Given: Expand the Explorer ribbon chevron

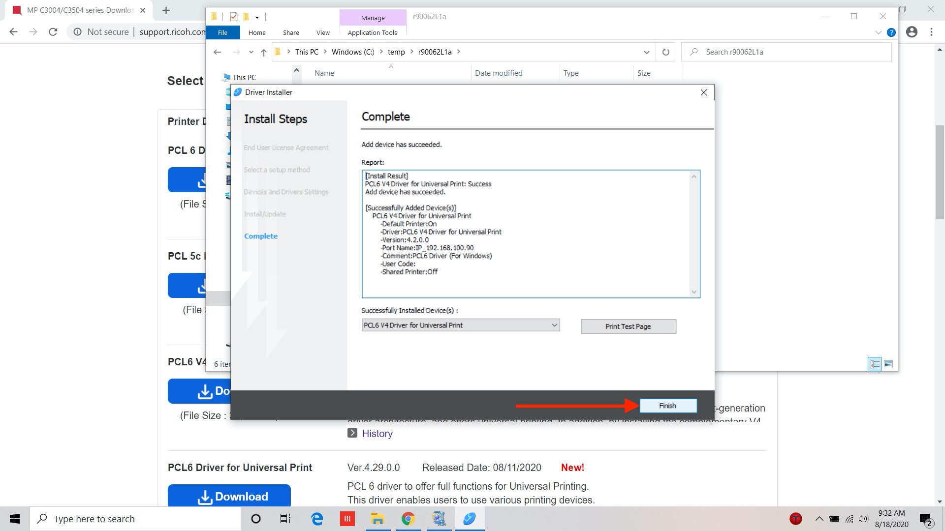Looking at the screenshot, I should click(x=879, y=32).
